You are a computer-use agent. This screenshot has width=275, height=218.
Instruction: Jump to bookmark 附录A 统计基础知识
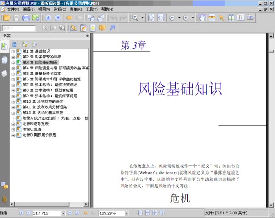tap(55, 118)
